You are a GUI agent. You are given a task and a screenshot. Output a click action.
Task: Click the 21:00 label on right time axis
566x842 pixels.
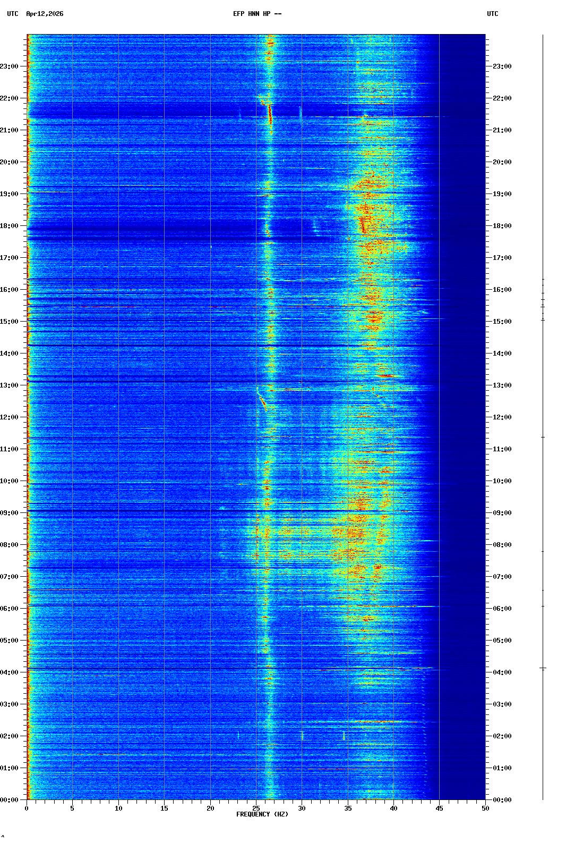(502, 130)
